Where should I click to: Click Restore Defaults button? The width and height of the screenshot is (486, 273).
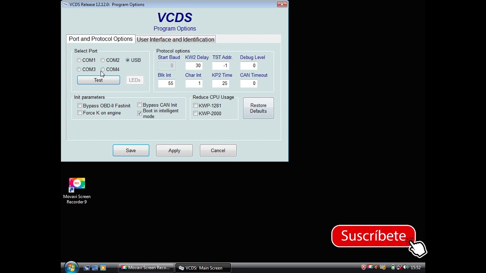[x=258, y=108]
